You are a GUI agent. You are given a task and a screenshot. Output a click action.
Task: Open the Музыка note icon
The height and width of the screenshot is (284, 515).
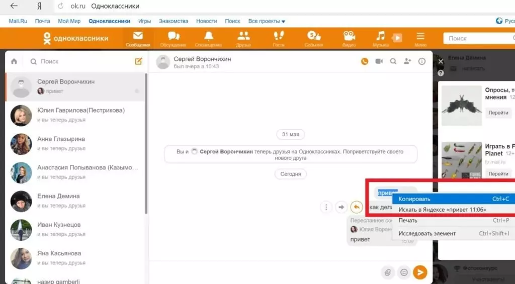pyautogui.click(x=381, y=38)
